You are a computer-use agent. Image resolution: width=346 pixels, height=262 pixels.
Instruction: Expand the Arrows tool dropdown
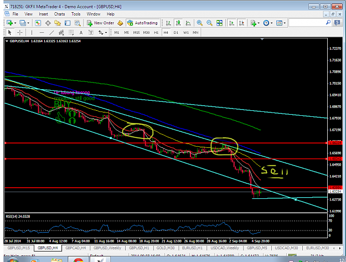coord(106,33)
